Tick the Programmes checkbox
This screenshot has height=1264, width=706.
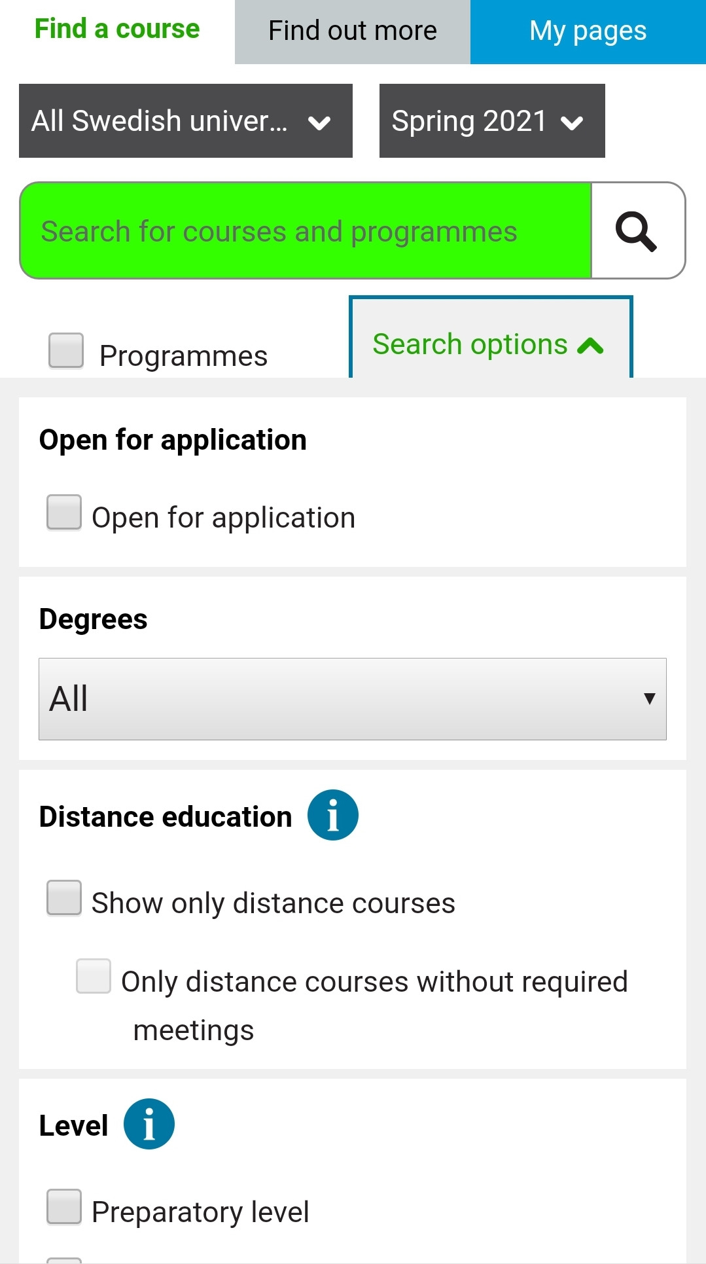[x=66, y=351]
